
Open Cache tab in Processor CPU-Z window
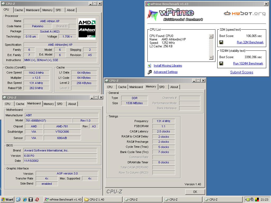tap(19, 10)
